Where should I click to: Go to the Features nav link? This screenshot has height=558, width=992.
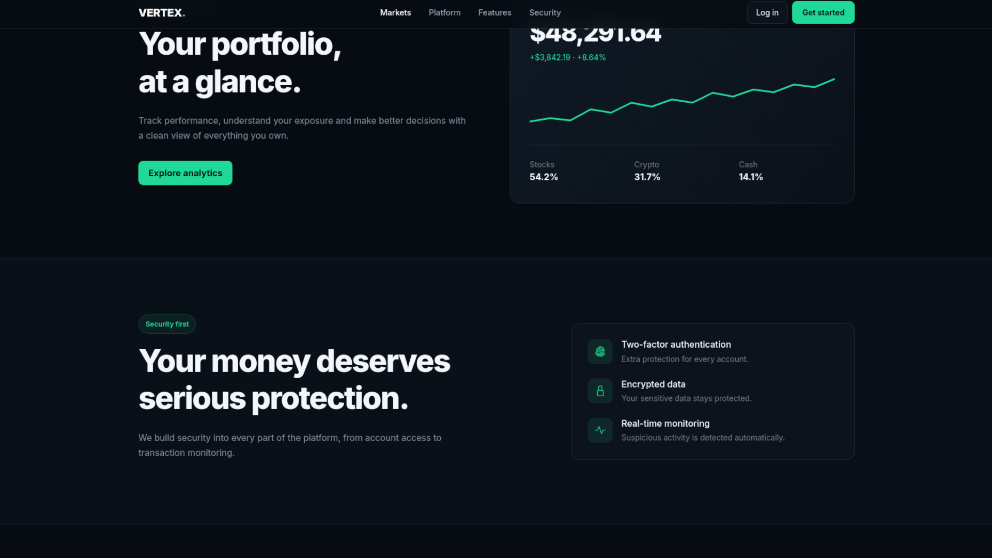coord(494,12)
